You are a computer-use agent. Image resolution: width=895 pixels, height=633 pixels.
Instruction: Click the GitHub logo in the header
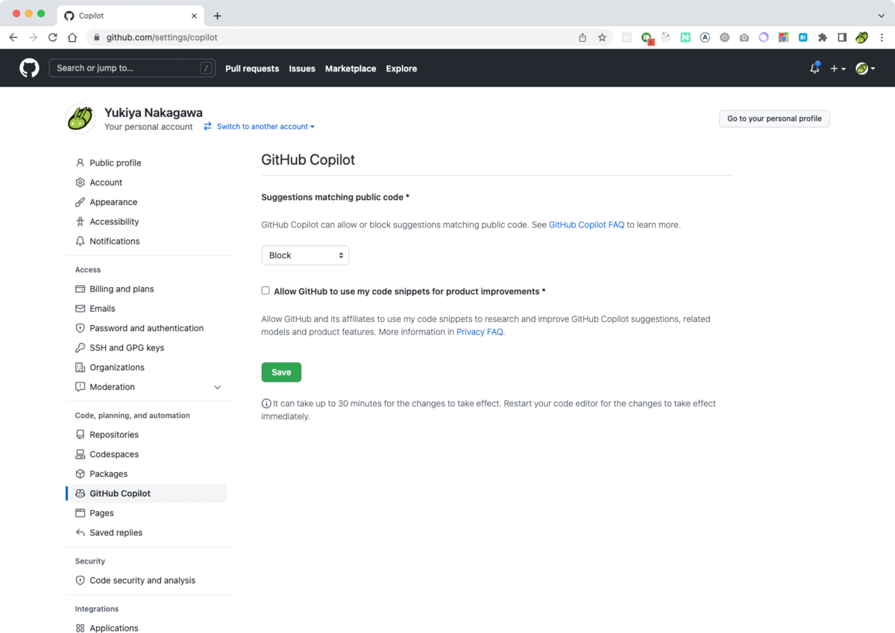28,68
